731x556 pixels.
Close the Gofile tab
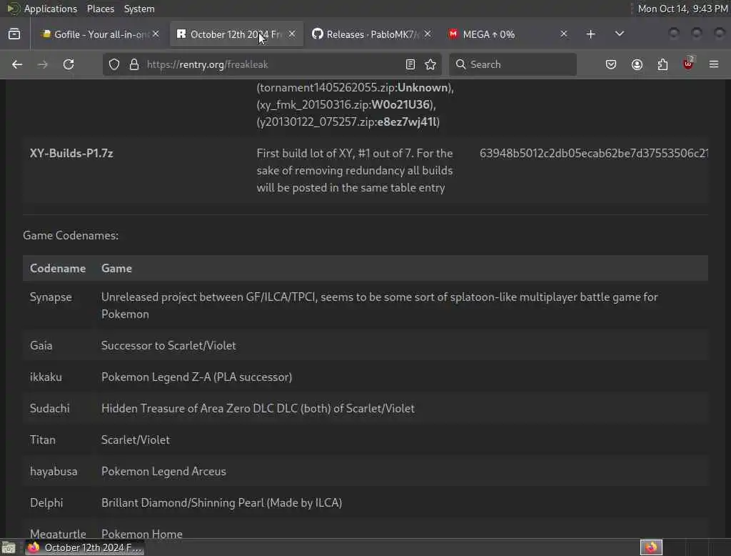click(156, 34)
